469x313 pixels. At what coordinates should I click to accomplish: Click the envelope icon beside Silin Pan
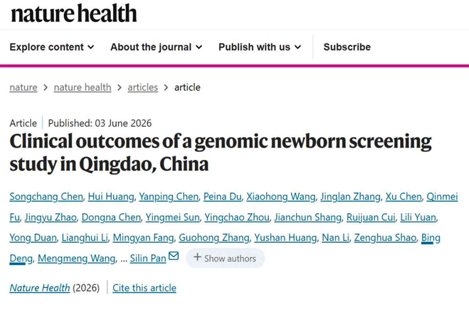[174, 257]
